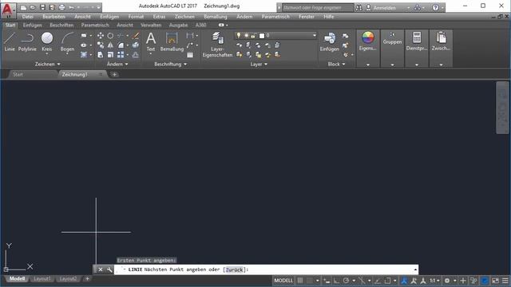Open the Fenster menu
The image size is (511, 287).
[x=307, y=17]
